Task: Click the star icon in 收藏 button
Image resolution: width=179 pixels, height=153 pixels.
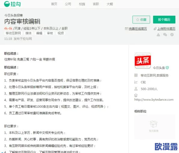Action: (138, 20)
